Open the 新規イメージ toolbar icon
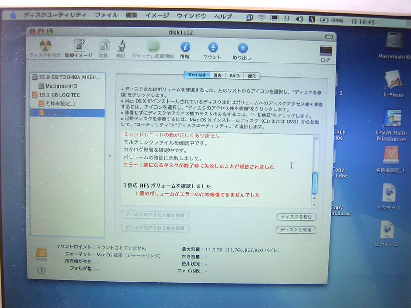Image resolution: width=411 pixels, height=308 pixels. click(x=79, y=45)
